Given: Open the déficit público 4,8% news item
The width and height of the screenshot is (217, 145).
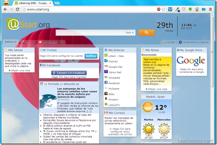Looking at the screenshot, I should (67, 127).
